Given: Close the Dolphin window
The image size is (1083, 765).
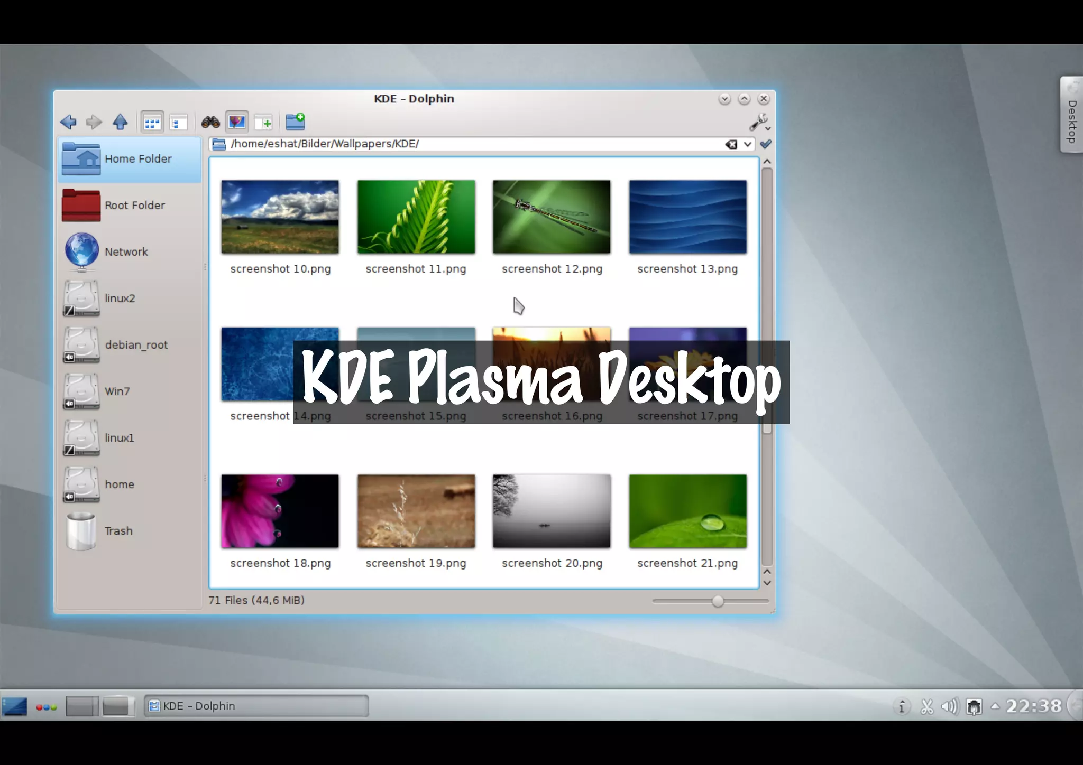Looking at the screenshot, I should click(764, 99).
